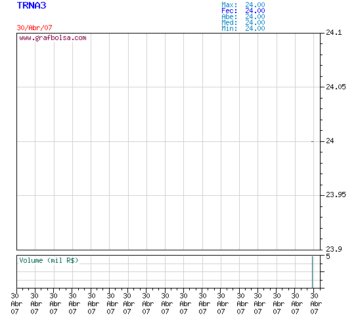The image size is (358, 322).
Task: Click the Min: 24.00 value
Action: pos(243,28)
